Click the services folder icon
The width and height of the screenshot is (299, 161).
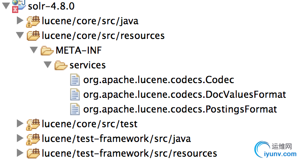(61, 65)
